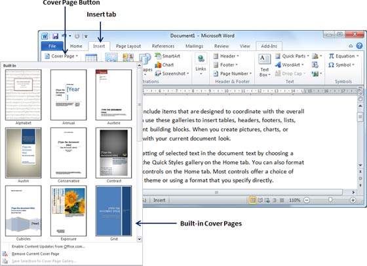Click the Equation pi icon
The image size is (367, 266).
[331, 56]
